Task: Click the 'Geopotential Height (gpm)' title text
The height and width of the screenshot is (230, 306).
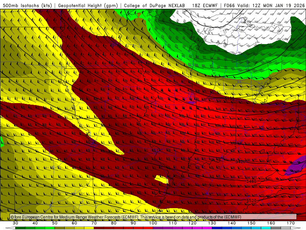Action: coord(88,5)
